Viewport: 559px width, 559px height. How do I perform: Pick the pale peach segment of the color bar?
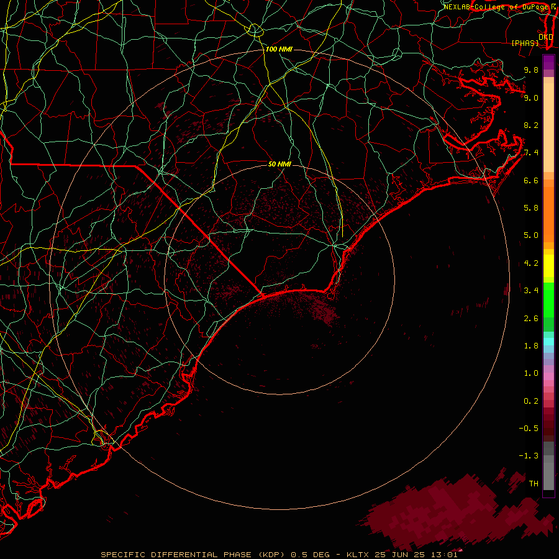[x=548, y=127]
